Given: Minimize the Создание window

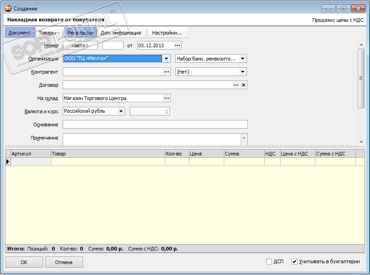Looking at the screenshot, I should point(328,9).
